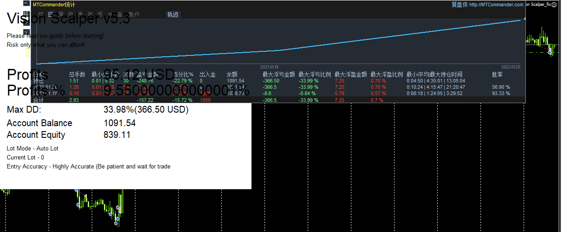
Task: Click the 余额 column header
Action: [x=232, y=74]
